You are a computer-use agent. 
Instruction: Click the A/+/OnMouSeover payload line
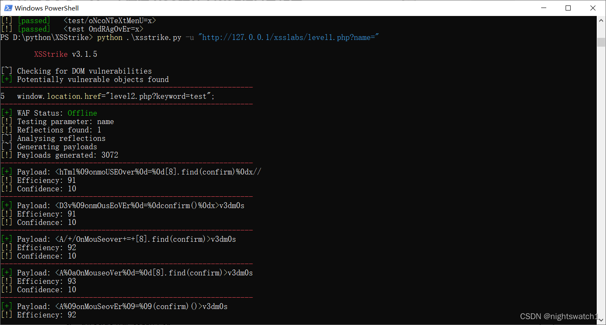118,239
